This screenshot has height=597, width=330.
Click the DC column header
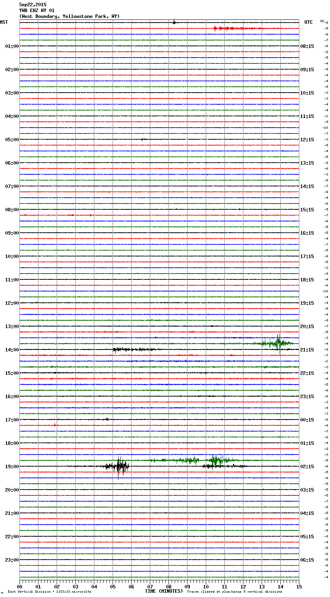tap(322, 21)
